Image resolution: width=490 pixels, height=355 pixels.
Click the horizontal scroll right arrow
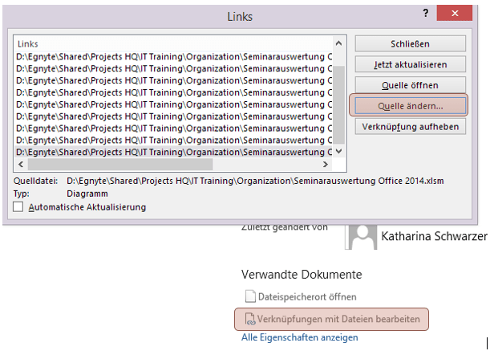(326, 164)
